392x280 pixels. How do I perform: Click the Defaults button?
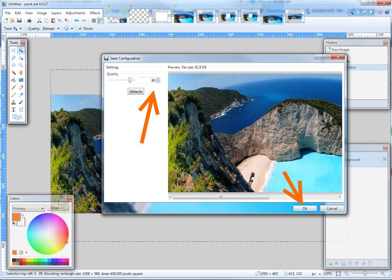pyautogui.click(x=136, y=91)
